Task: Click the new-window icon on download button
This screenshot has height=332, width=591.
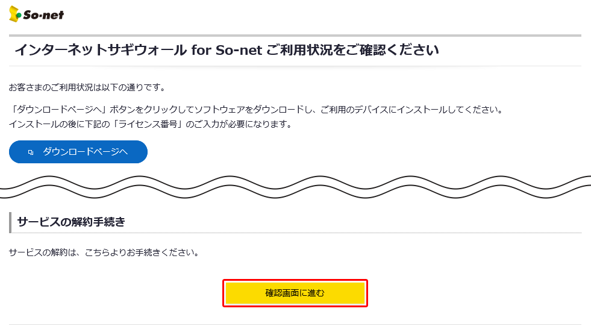Action: click(31, 152)
